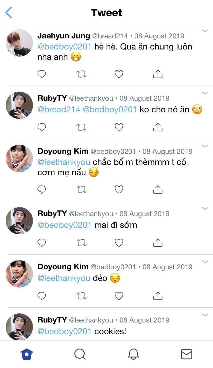Like RubyTY's "ko cho nó ăn" tweet

[119, 127]
